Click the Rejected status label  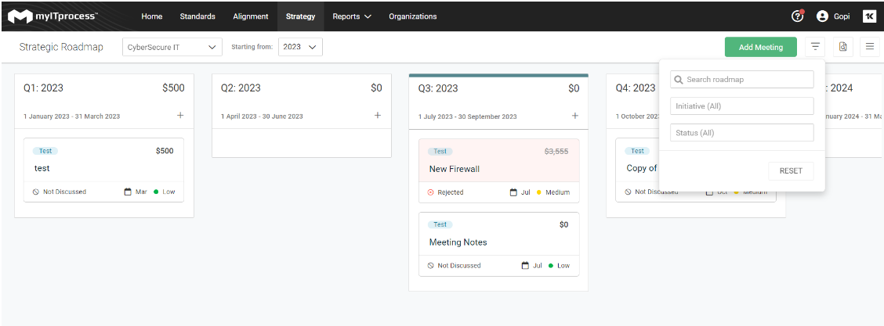(451, 192)
